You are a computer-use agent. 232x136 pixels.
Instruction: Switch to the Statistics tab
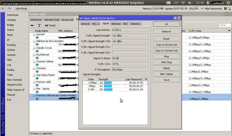tap(135, 24)
